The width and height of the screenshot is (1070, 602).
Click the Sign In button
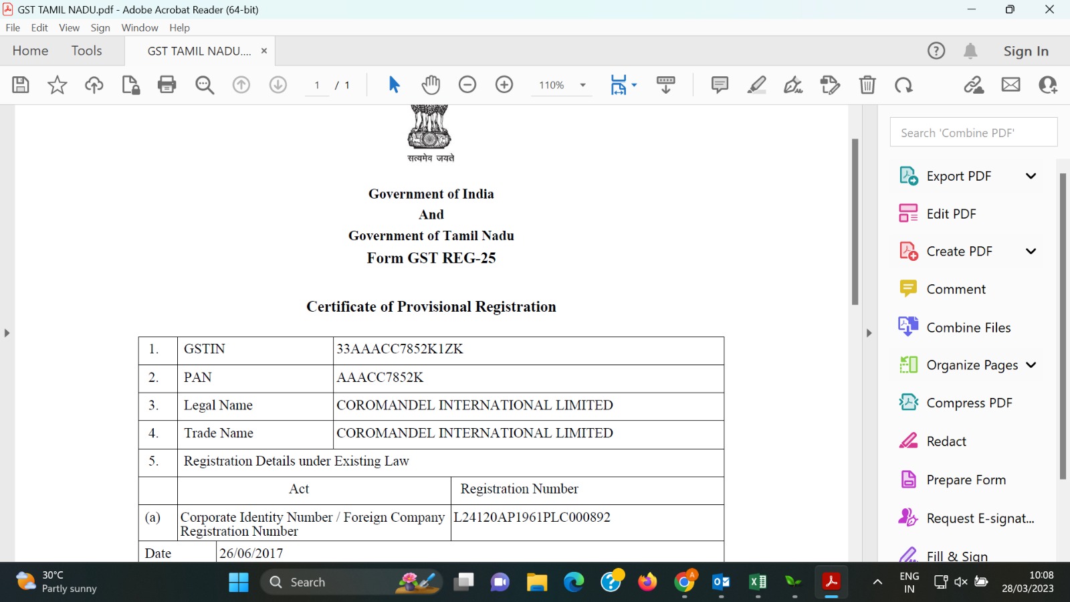tap(1025, 51)
